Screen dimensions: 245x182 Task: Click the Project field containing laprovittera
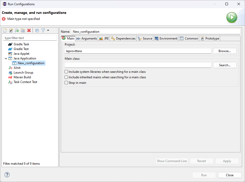coord(138,51)
